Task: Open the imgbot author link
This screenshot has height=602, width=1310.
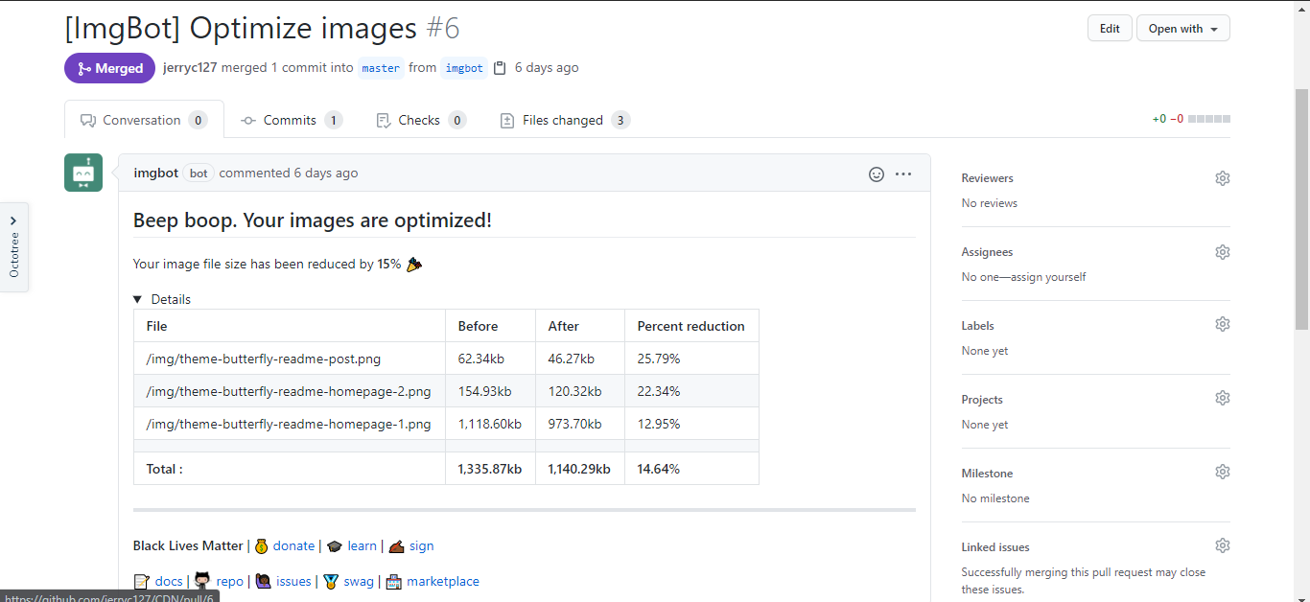Action: 155,173
